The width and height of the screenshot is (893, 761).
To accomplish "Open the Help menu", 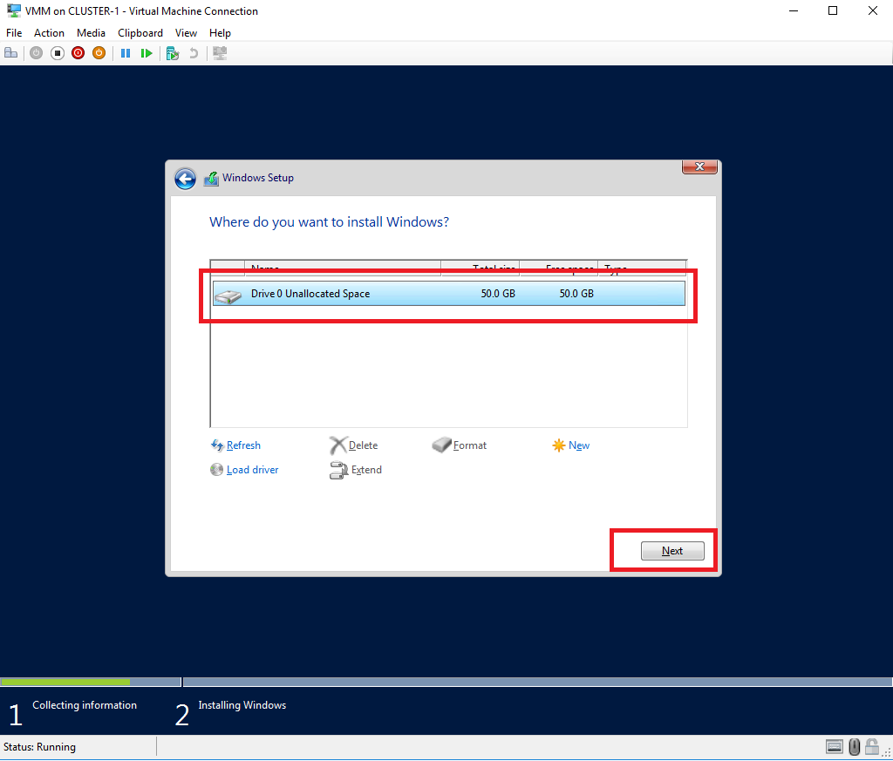I will click(x=220, y=33).
